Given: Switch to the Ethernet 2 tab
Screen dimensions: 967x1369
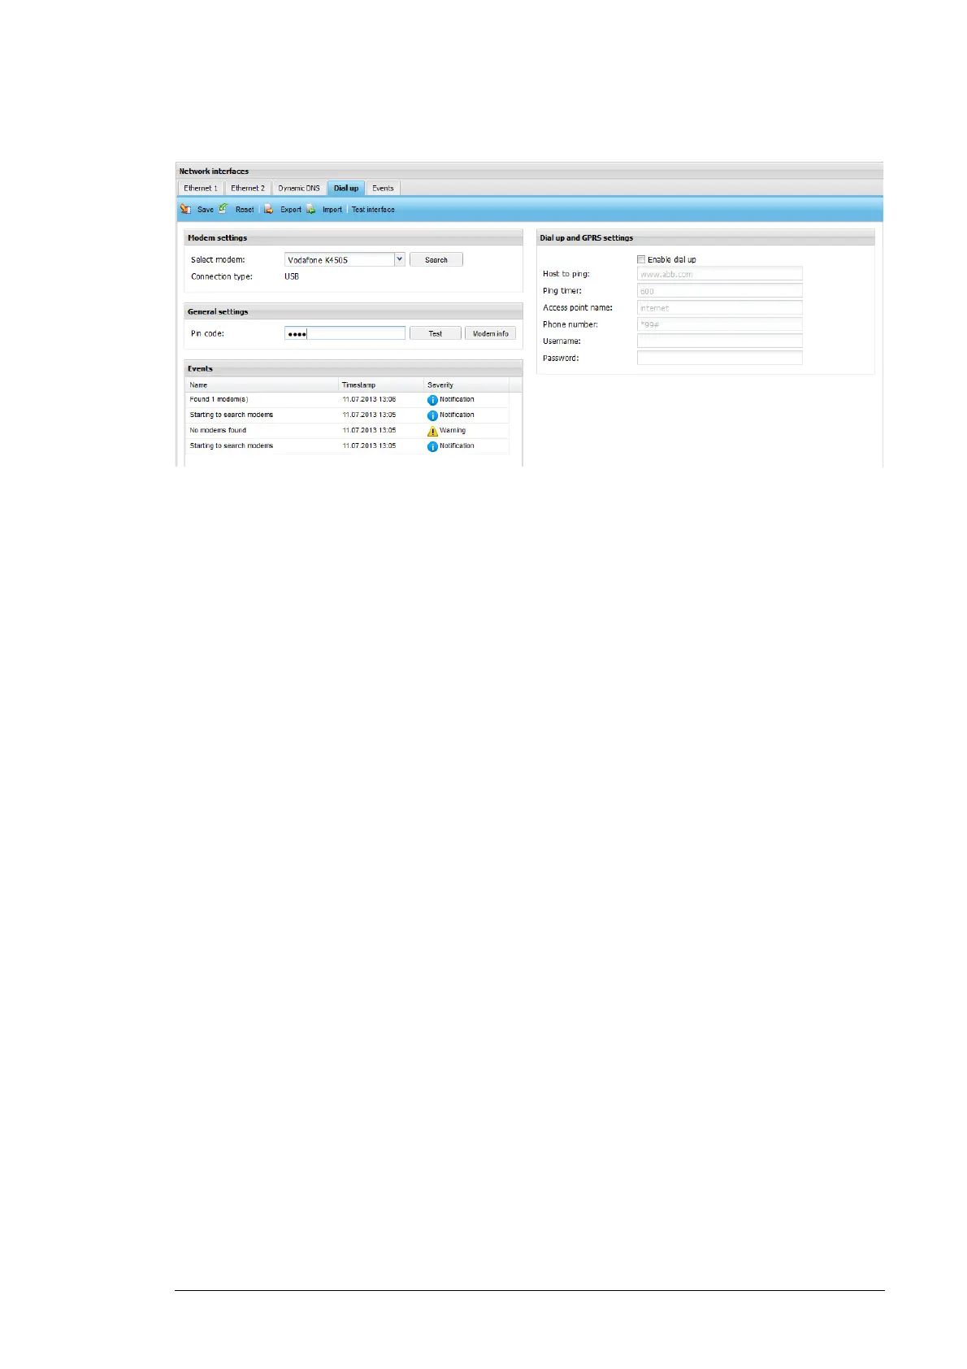Looking at the screenshot, I should pyautogui.click(x=248, y=188).
